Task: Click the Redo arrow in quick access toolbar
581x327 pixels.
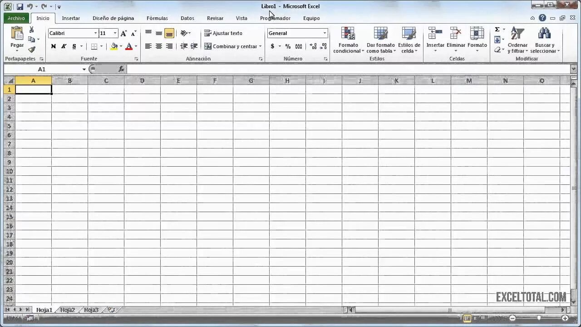Action: [x=44, y=6]
